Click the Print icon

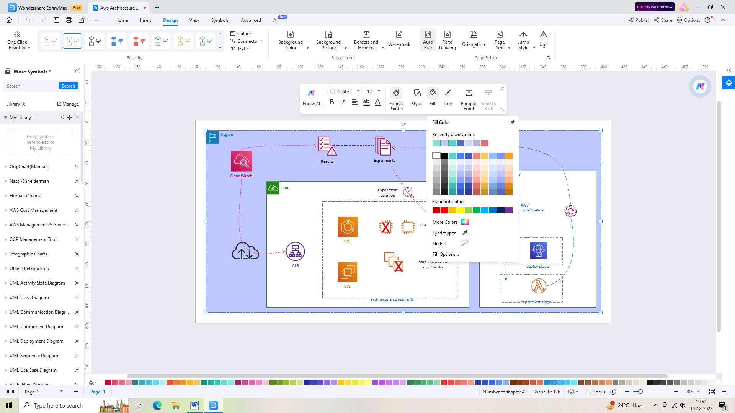click(69, 20)
